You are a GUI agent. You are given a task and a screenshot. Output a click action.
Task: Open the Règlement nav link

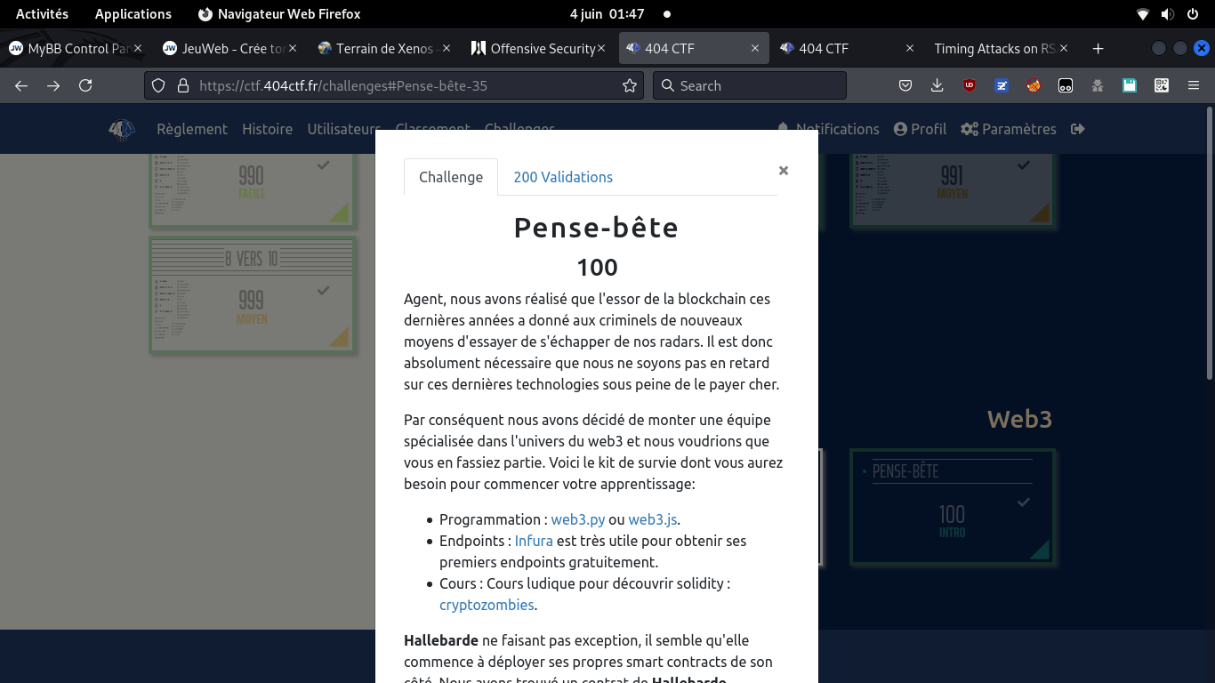point(192,129)
